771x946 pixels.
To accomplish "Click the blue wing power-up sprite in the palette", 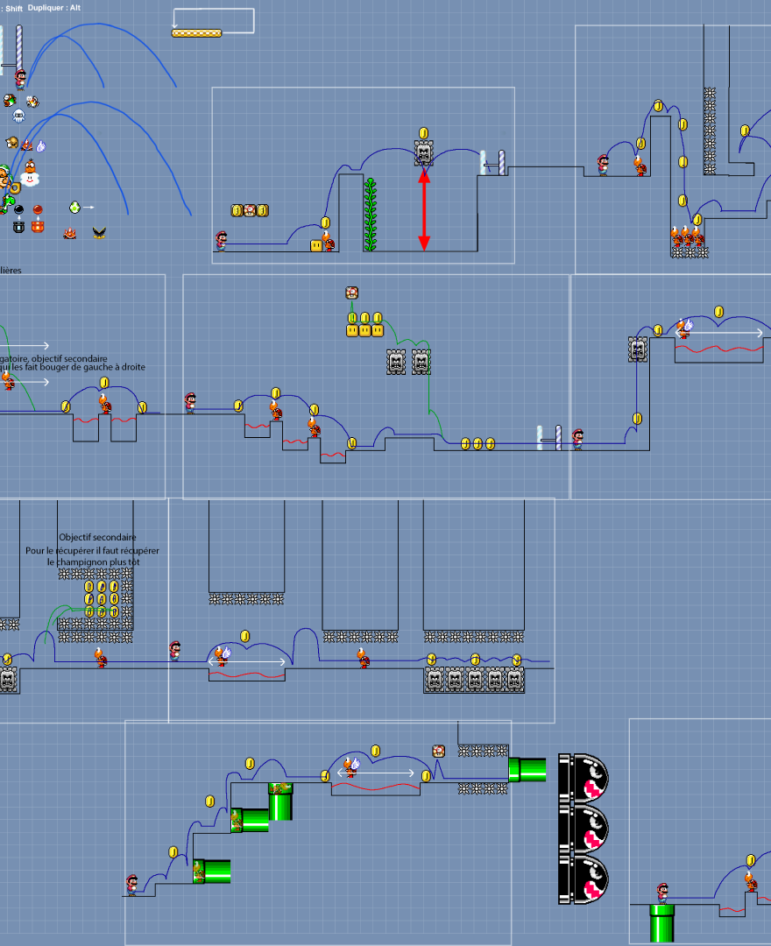I will coord(40,145).
